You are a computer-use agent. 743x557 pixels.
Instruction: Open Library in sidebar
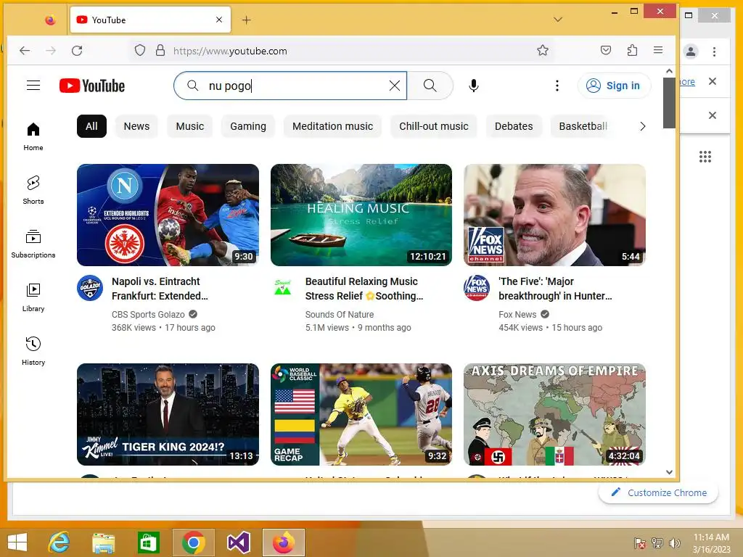point(33,297)
